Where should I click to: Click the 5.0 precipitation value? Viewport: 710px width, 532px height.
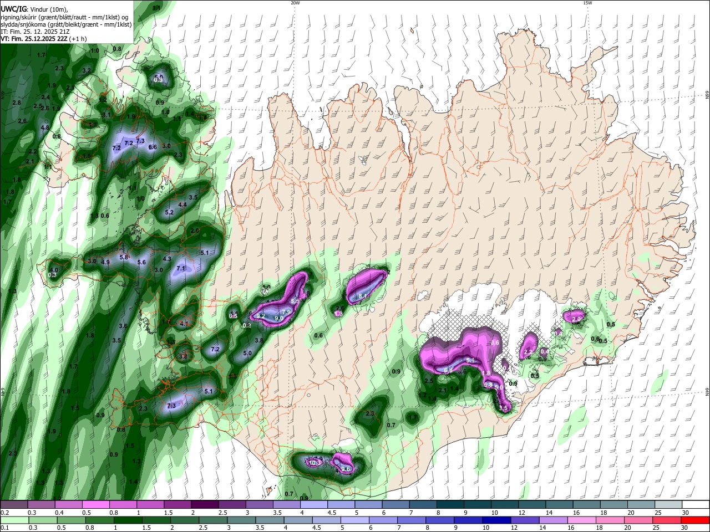247,353
